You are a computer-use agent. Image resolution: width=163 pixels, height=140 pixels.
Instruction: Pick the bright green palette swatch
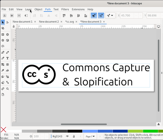150,131
